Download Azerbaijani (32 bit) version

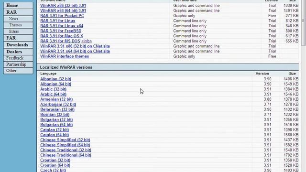[x=58, y=104]
